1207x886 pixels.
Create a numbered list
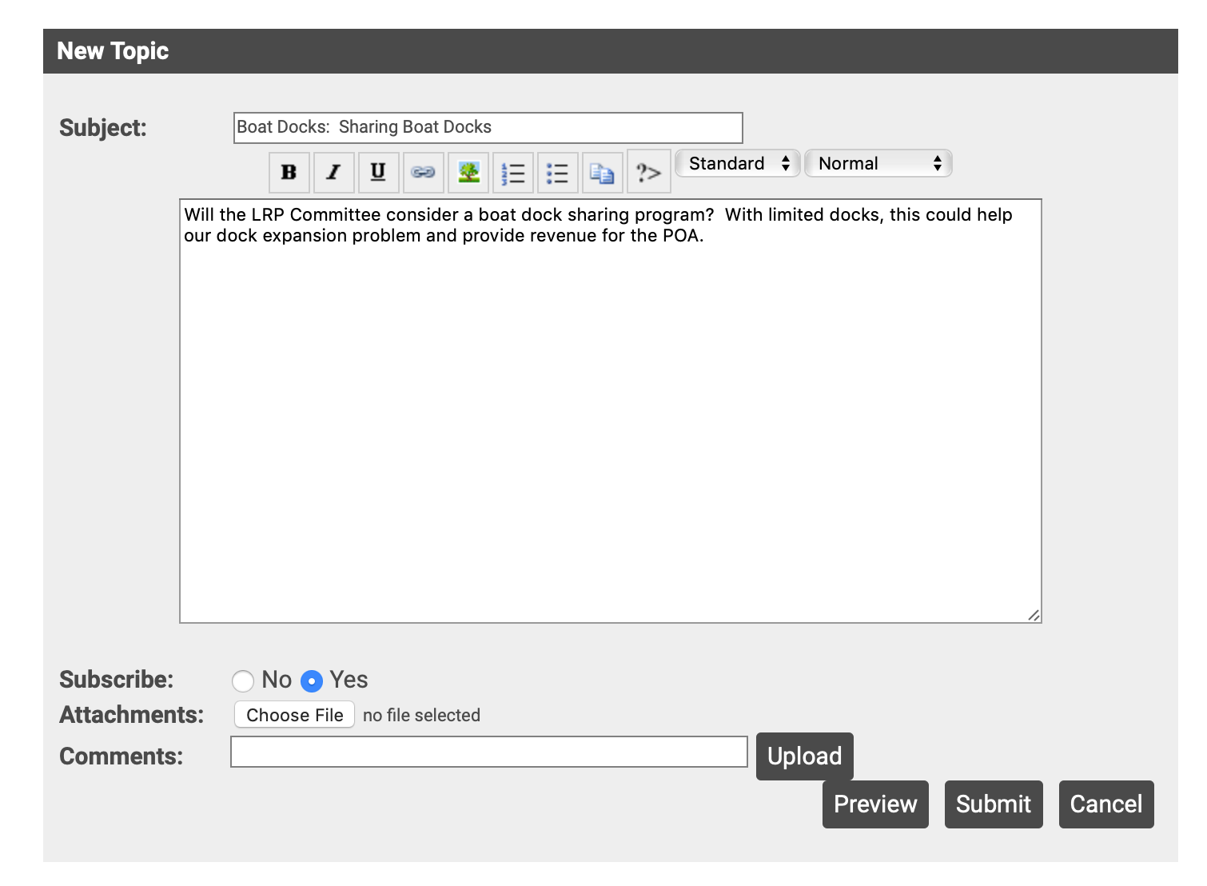click(512, 172)
